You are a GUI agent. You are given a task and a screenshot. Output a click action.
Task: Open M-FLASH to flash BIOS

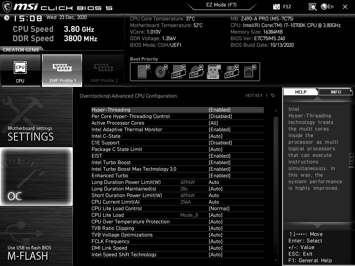pyautogui.click(x=36, y=236)
